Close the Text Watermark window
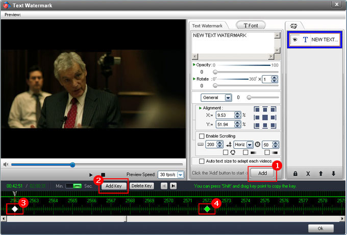The width and height of the screenshot is (347, 235). [x=337, y=4]
